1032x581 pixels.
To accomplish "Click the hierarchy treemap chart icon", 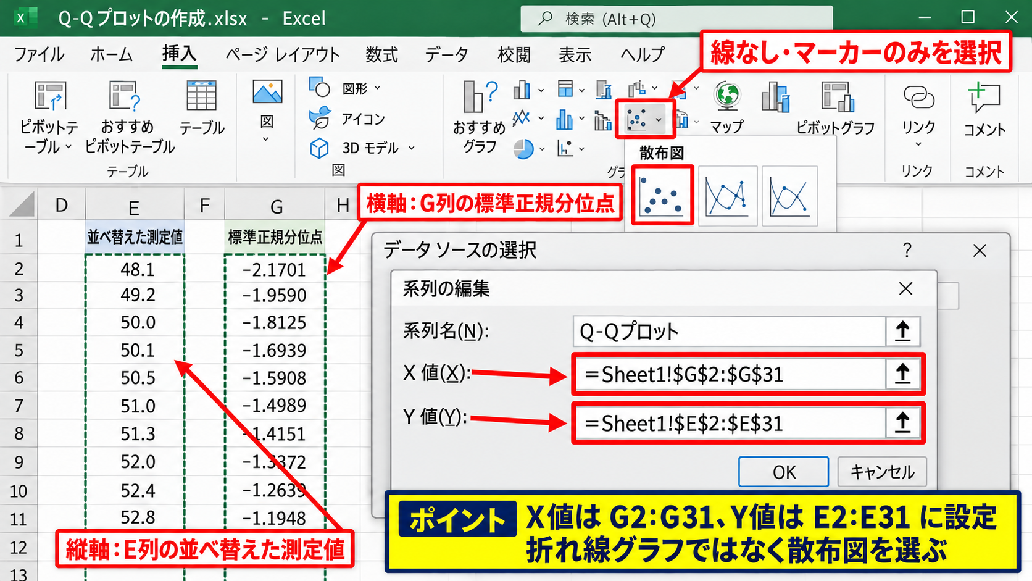I will pos(565,89).
